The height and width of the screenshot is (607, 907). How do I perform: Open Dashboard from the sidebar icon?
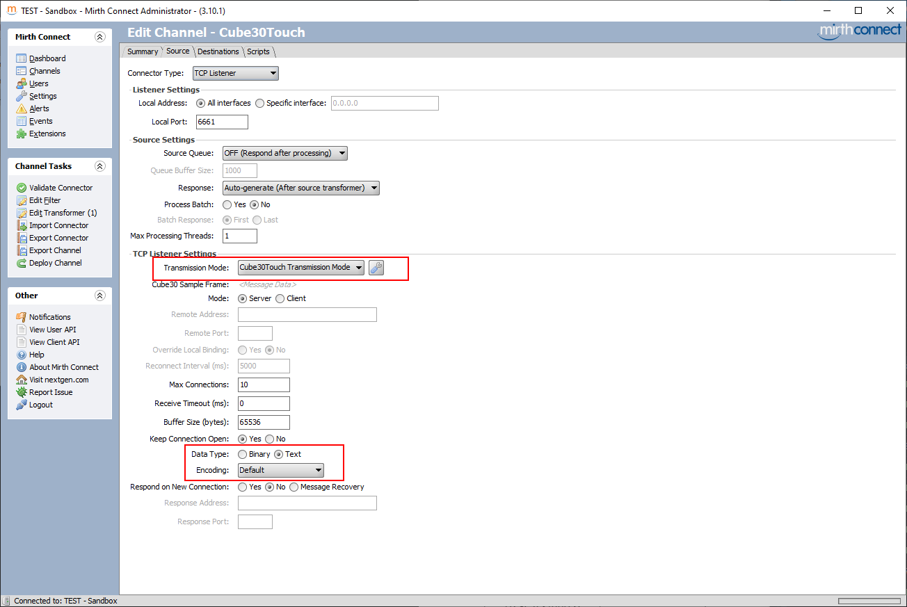point(22,58)
